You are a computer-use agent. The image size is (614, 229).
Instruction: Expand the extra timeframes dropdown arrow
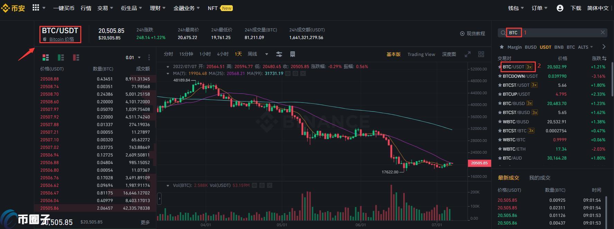pyautogui.click(x=266, y=54)
